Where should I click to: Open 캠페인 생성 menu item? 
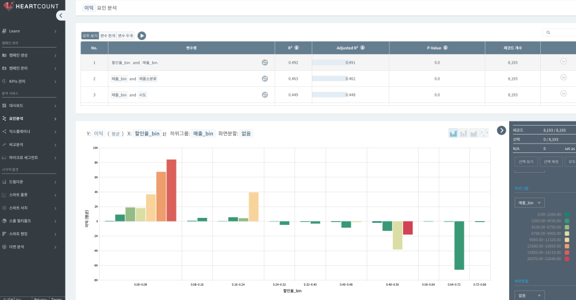click(x=29, y=55)
